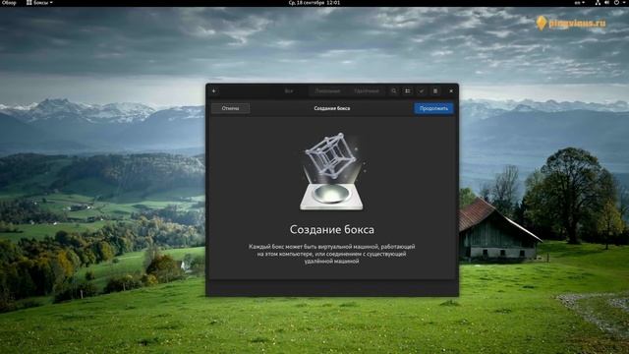Activate the selection mode checkmark icon
Viewport: 629px width, 354px height.
(422, 91)
